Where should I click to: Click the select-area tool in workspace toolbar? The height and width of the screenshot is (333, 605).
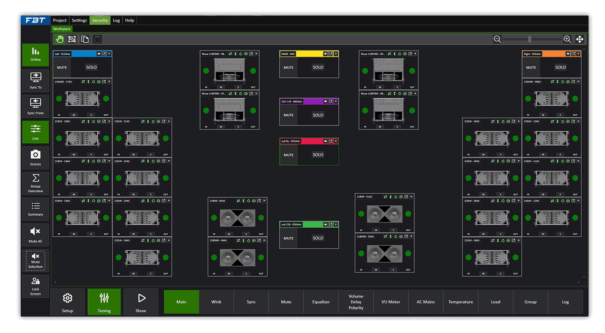coord(72,39)
